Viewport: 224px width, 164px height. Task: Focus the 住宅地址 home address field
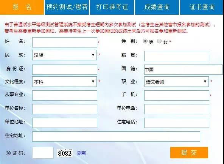[116, 136]
